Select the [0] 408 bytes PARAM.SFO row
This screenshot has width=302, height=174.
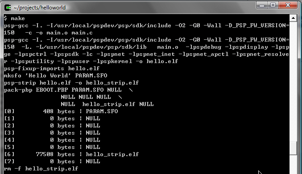pyautogui.click(x=61, y=111)
